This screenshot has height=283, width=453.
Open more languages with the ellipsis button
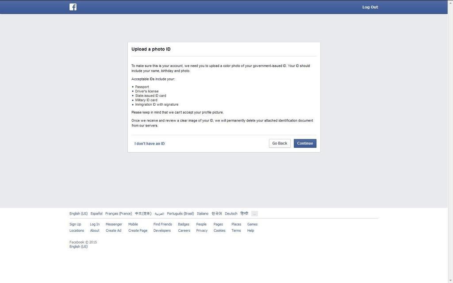(x=254, y=214)
